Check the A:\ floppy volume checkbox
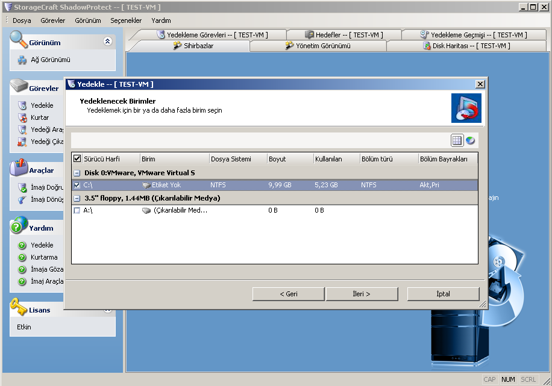 pos(77,210)
